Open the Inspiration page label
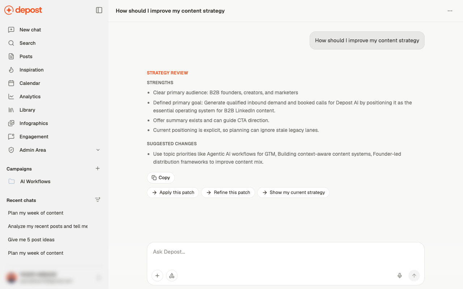This screenshot has height=289, width=463. (31, 70)
